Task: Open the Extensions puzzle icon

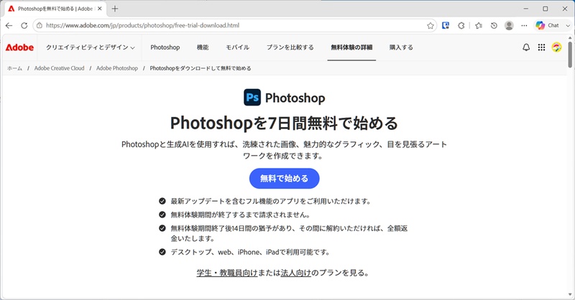Action: [x=461, y=26]
